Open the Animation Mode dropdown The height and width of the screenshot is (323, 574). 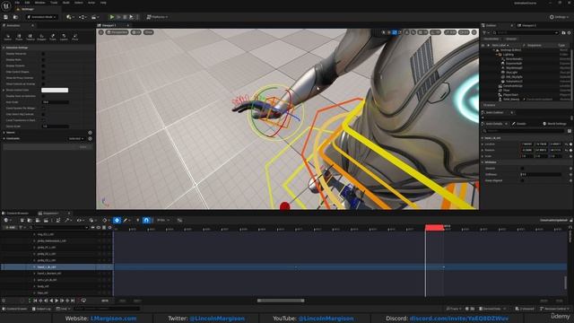coord(42,17)
